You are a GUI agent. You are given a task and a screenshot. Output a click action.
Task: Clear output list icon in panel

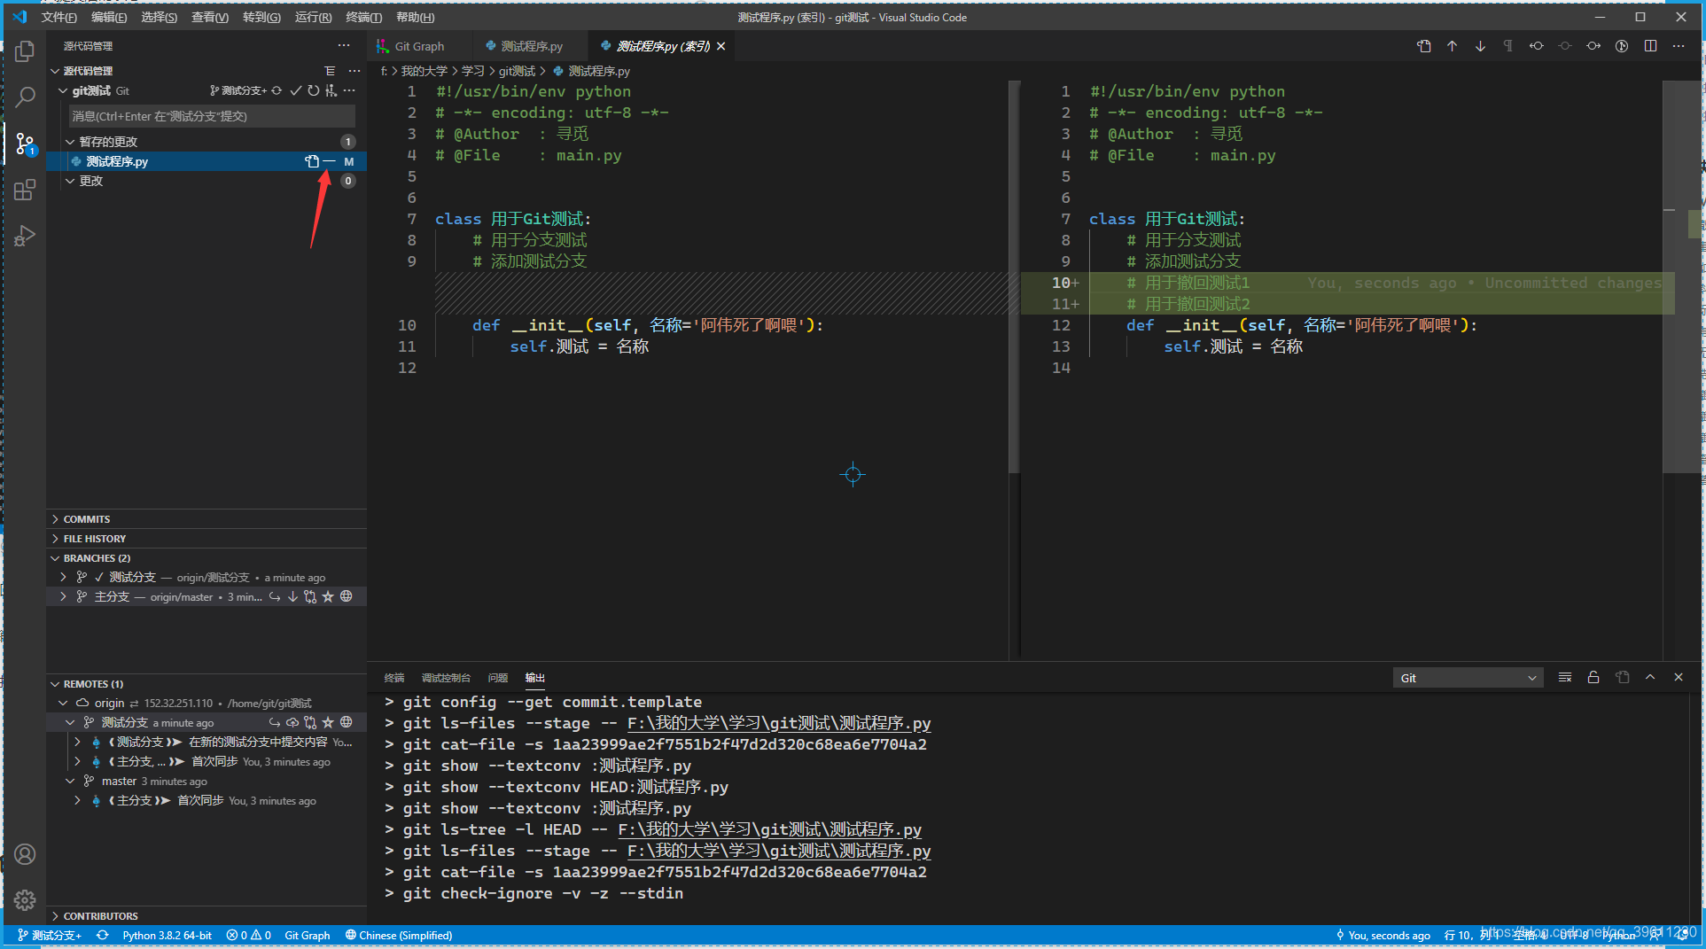point(1565,677)
